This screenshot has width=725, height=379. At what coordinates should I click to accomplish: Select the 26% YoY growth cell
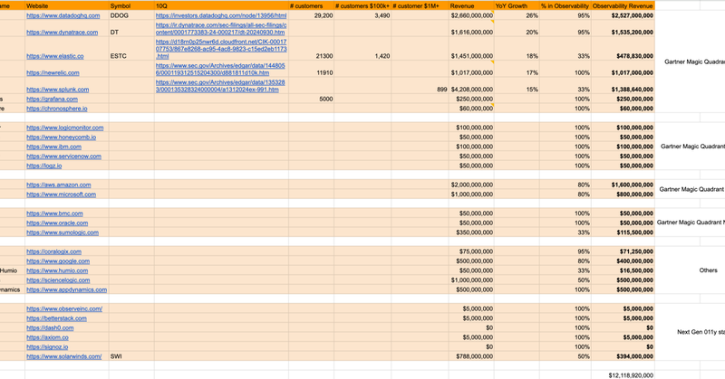[x=517, y=15]
